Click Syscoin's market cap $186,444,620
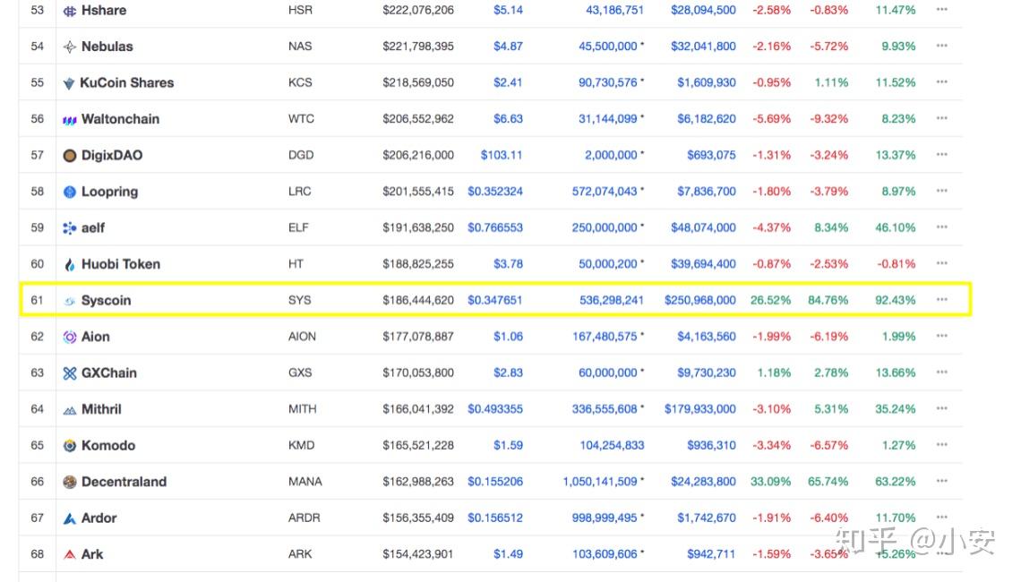 pos(418,300)
